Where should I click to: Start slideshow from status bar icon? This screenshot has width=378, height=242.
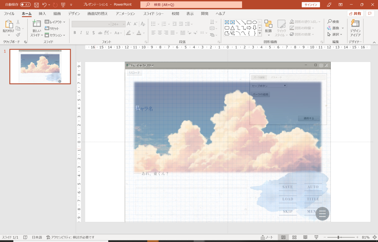(316, 237)
